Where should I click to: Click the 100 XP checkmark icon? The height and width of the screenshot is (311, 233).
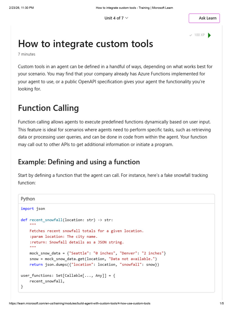191,35
